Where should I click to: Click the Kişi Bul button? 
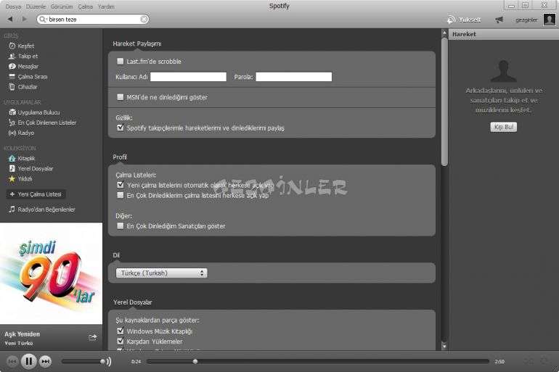[503, 127]
